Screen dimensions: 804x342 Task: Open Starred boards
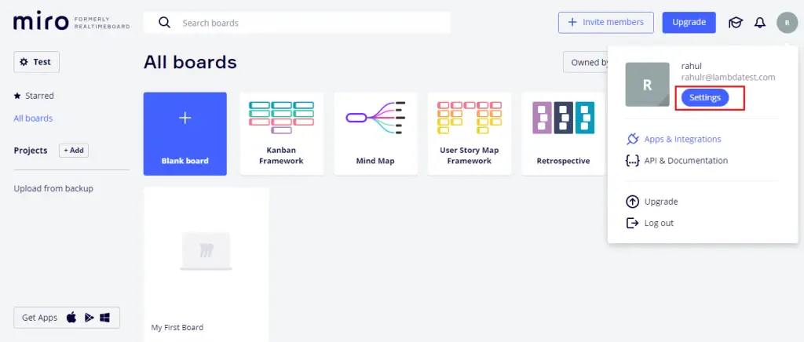point(34,96)
